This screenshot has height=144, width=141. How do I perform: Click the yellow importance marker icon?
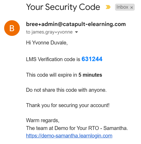(x=108, y=7)
